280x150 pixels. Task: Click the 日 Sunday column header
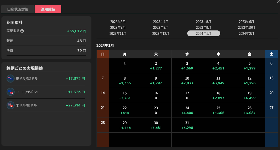103,54
